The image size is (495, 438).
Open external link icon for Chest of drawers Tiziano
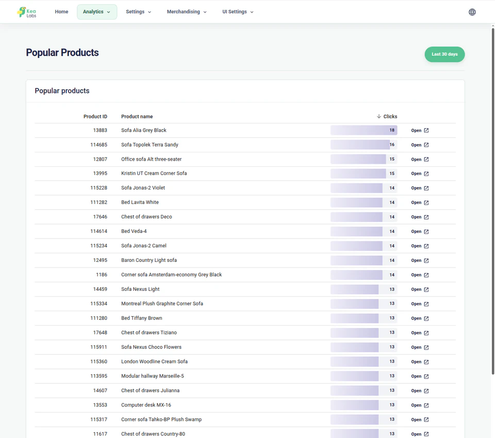pyautogui.click(x=426, y=333)
